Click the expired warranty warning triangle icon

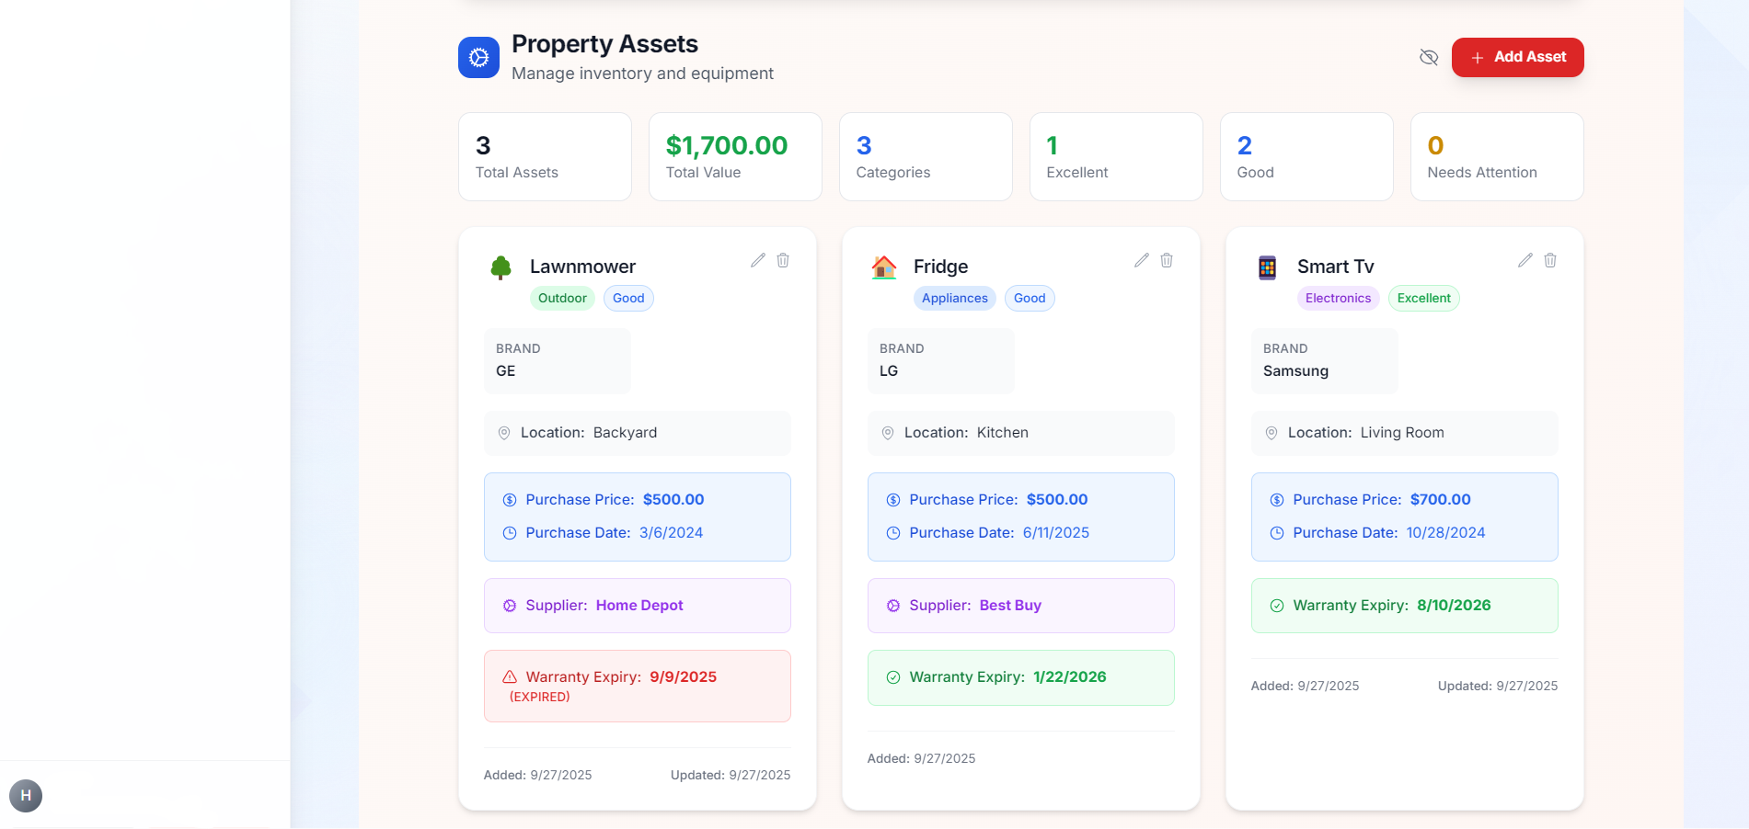[510, 676]
